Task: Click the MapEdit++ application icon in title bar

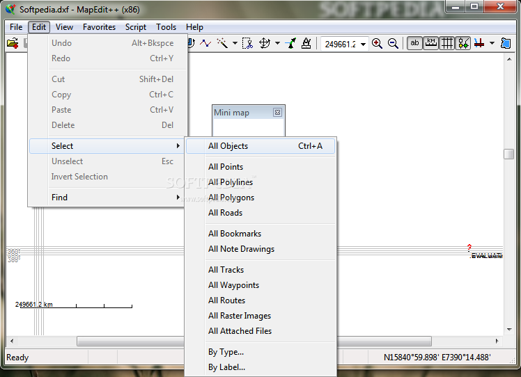Action: [x=10, y=9]
